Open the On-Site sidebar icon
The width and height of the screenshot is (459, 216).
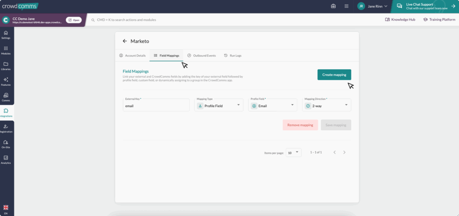[6, 144]
